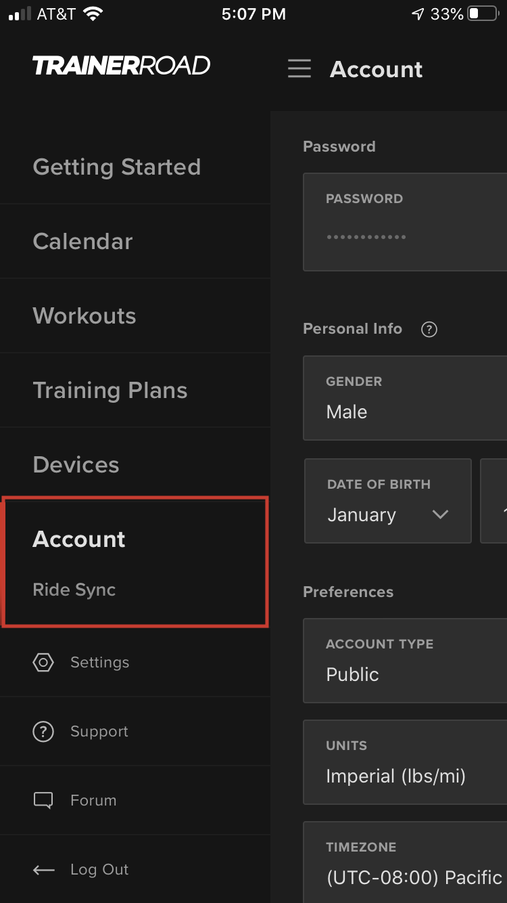
Task: Tap the battery status icon
Action: 483,14
